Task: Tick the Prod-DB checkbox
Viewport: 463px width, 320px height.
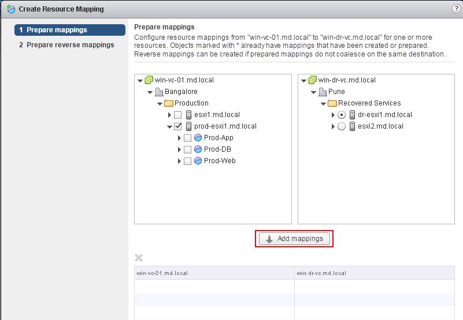Action: [x=187, y=149]
